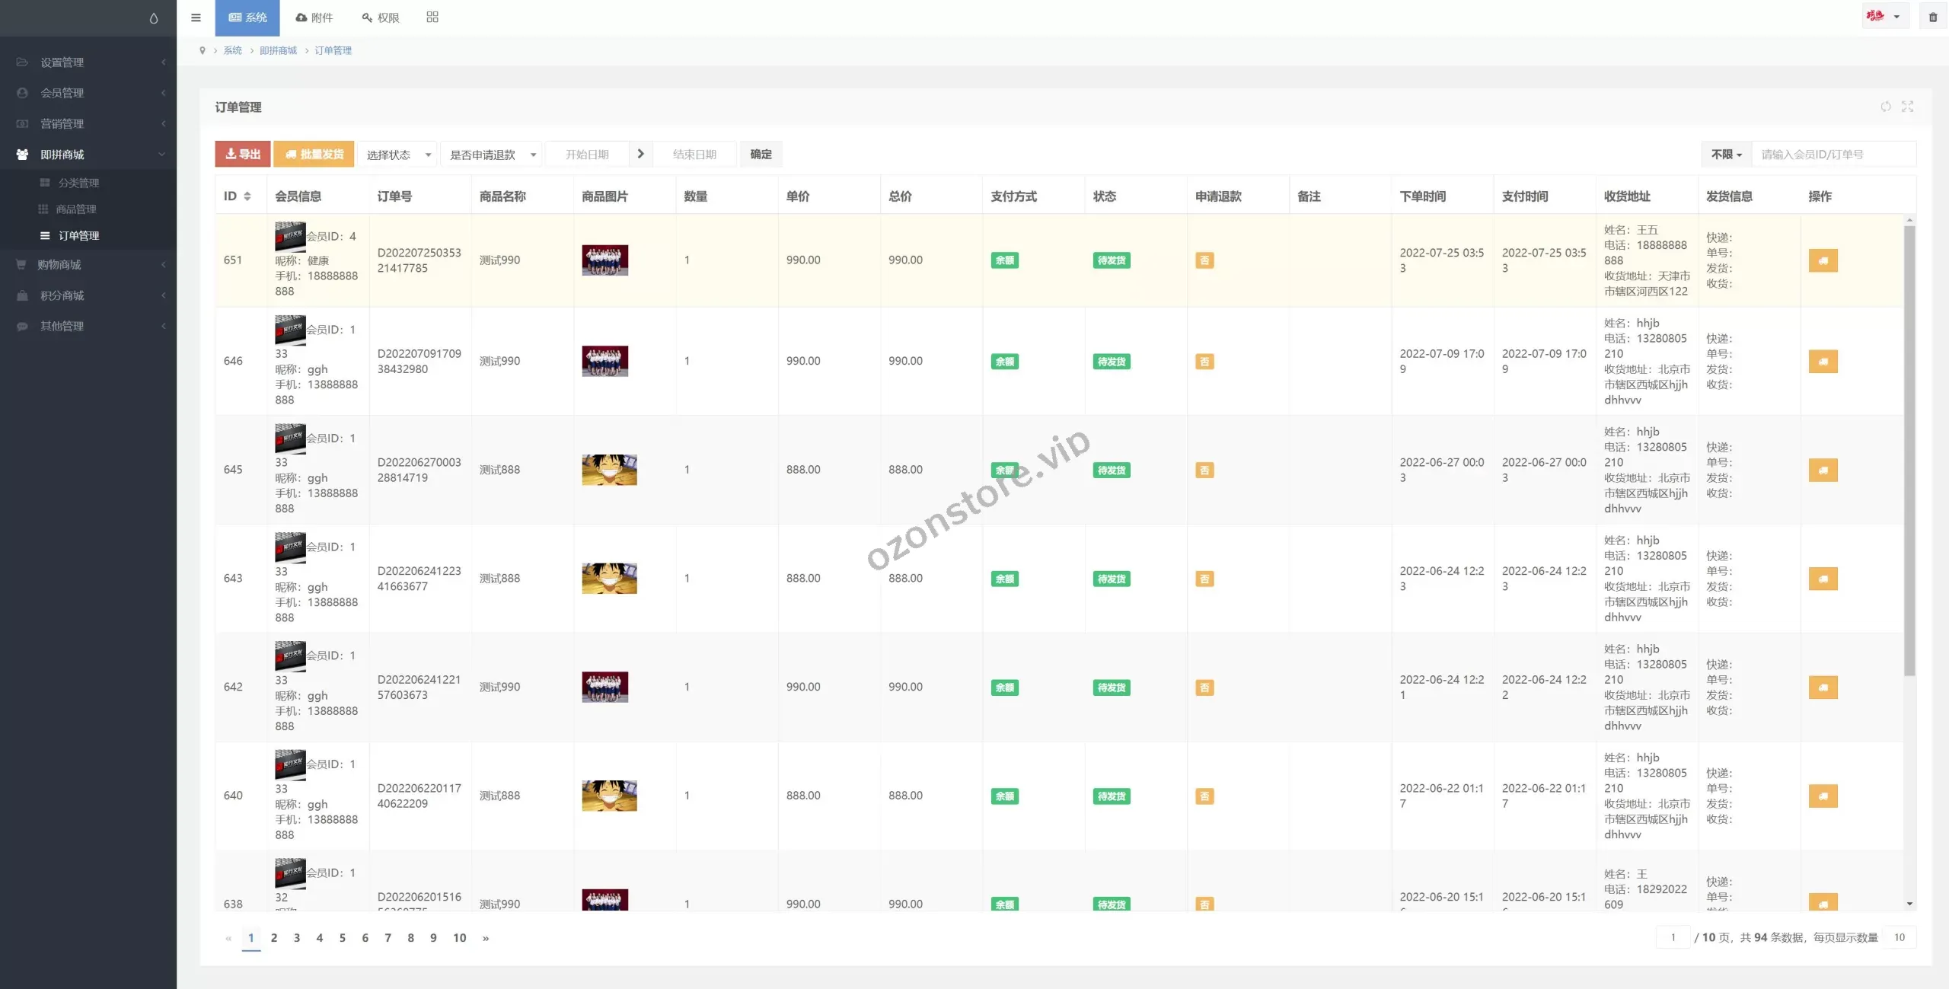Switch to the 附件 top tab
This screenshot has height=989, width=1949.
pyautogui.click(x=314, y=18)
